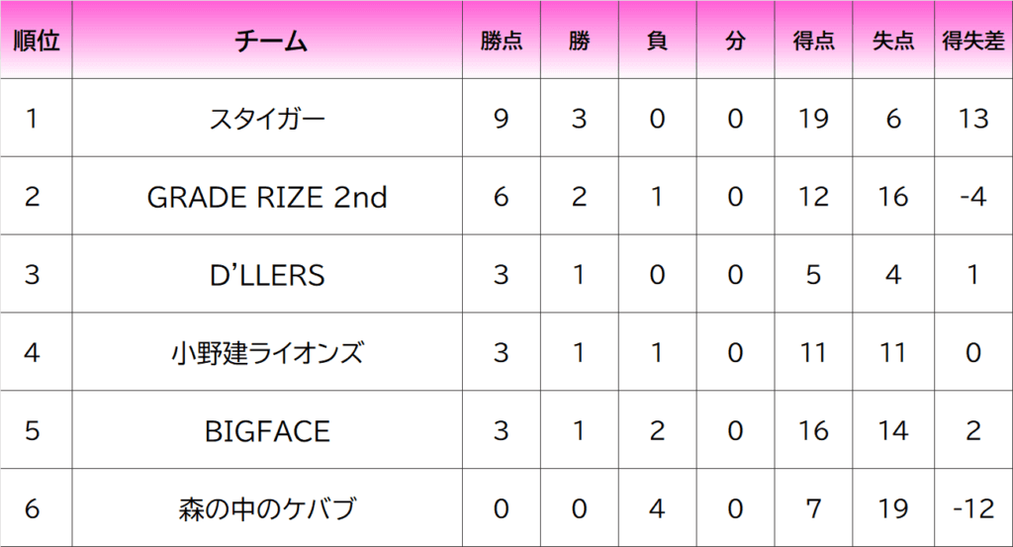The width and height of the screenshot is (1013, 547).
Task: Select the BIGFACE team name cell
Action: (267, 430)
